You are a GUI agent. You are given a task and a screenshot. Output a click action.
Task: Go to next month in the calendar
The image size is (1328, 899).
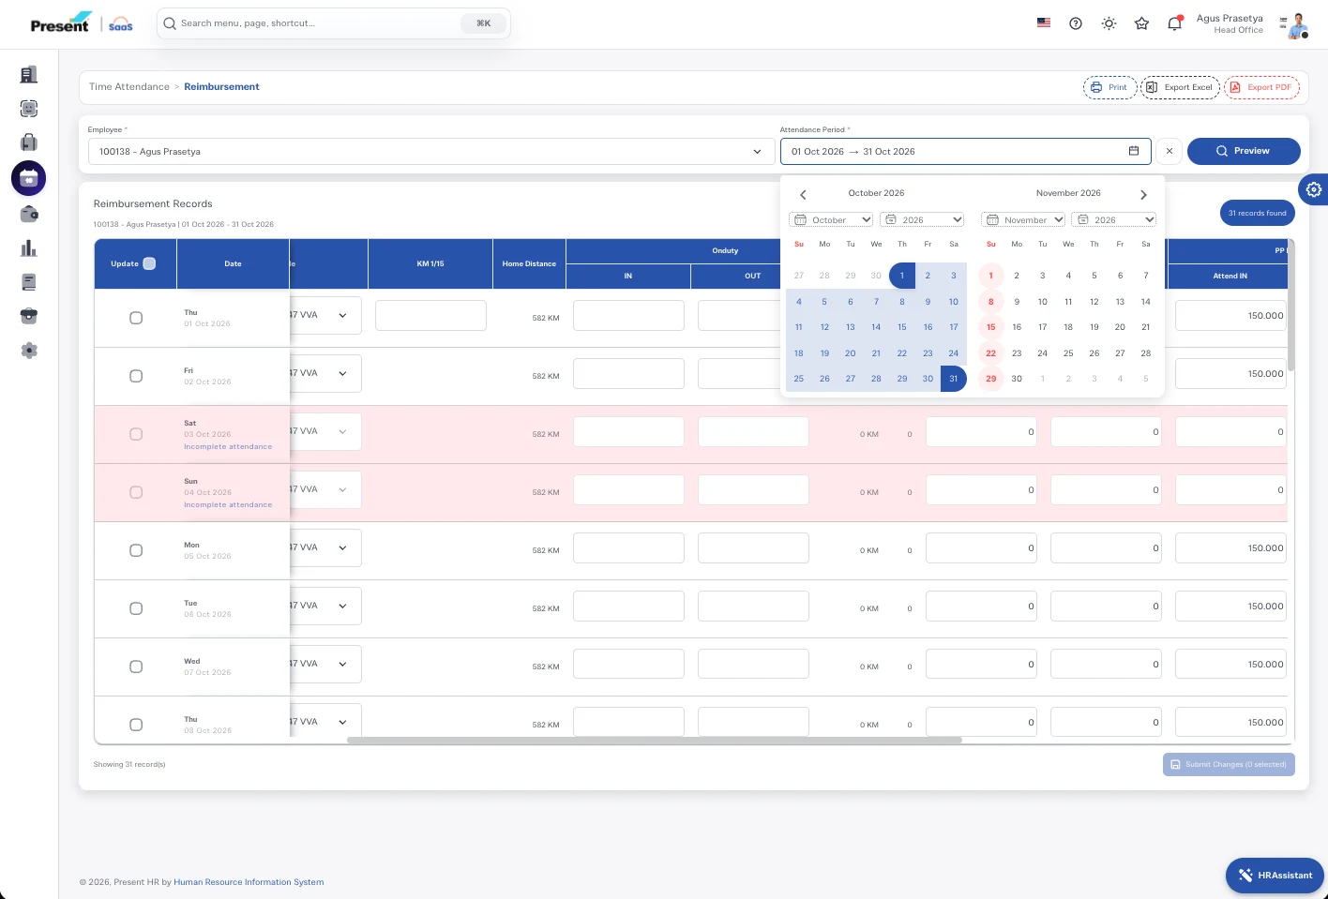tap(1143, 195)
